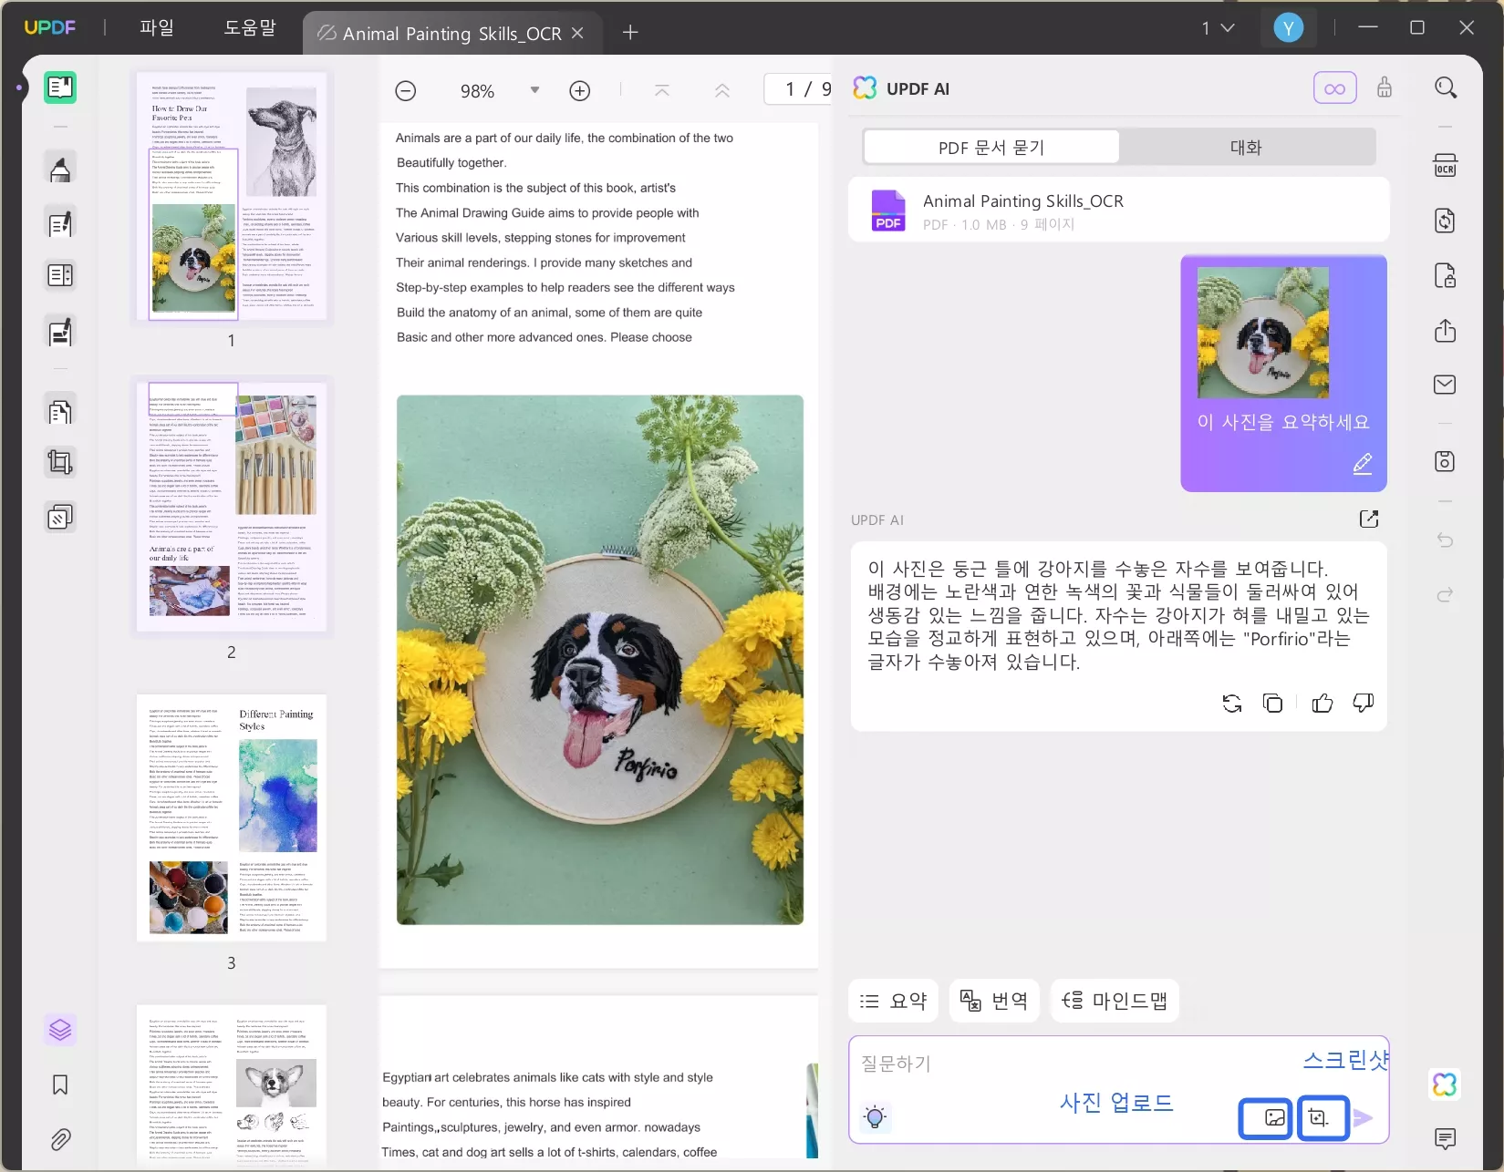1504x1172 pixels.
Task: Click the search magnifier icon
Action: coord(1446,87)
